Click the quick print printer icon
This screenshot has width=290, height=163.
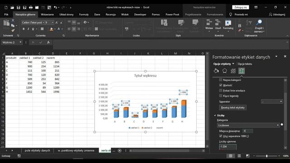pyautogui.click(x=31, y=7)
